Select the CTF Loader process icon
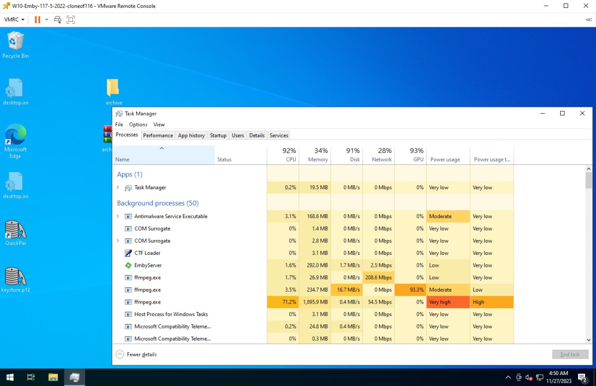This screenshot has width=596, height=386. point(128,253)
